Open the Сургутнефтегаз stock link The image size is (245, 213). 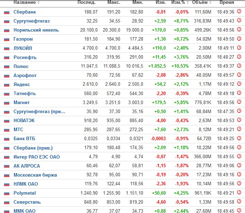tap(32, 21)
